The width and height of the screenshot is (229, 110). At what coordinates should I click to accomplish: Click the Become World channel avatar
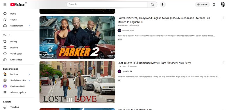119,30
